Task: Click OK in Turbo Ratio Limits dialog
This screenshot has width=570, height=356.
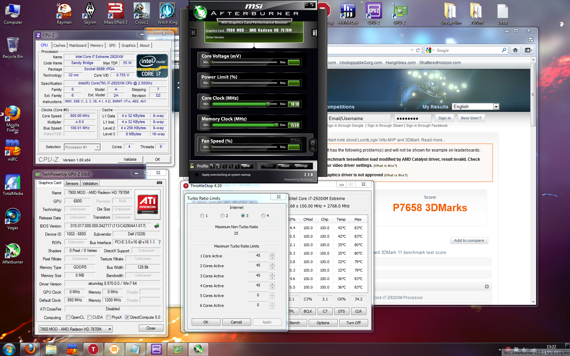Action: click(206, 322)
